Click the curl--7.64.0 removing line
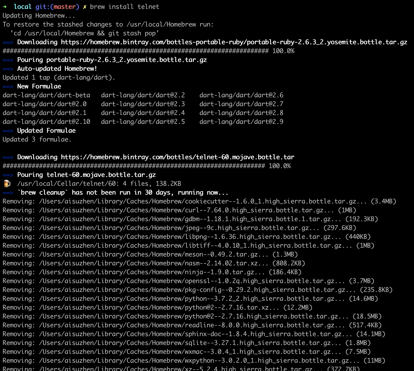414x371 pixels. pos(179,210)
